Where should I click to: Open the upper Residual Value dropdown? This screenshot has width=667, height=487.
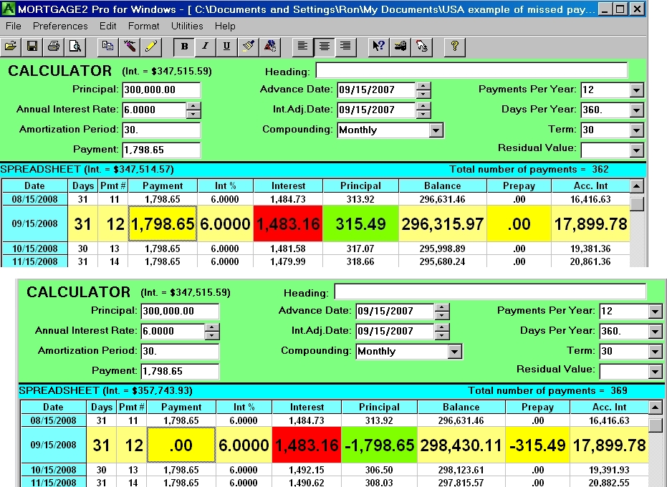pyautogui.click(x=636, y=150)
